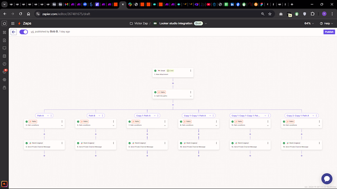Expand step 3 Path conditions chevron
The width and height of the screenshot is (337, 189).
tap(62, 125)
